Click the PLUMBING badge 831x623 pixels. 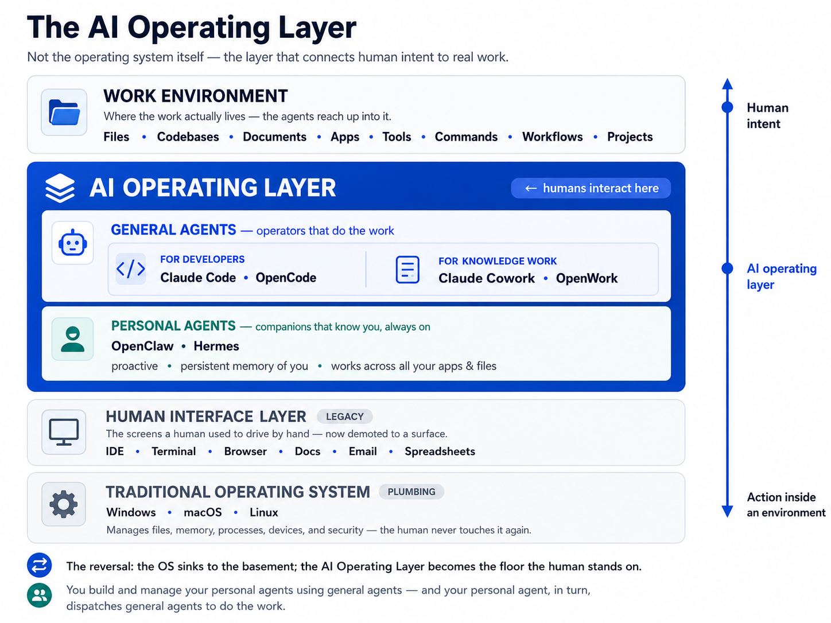click(411, 492)
